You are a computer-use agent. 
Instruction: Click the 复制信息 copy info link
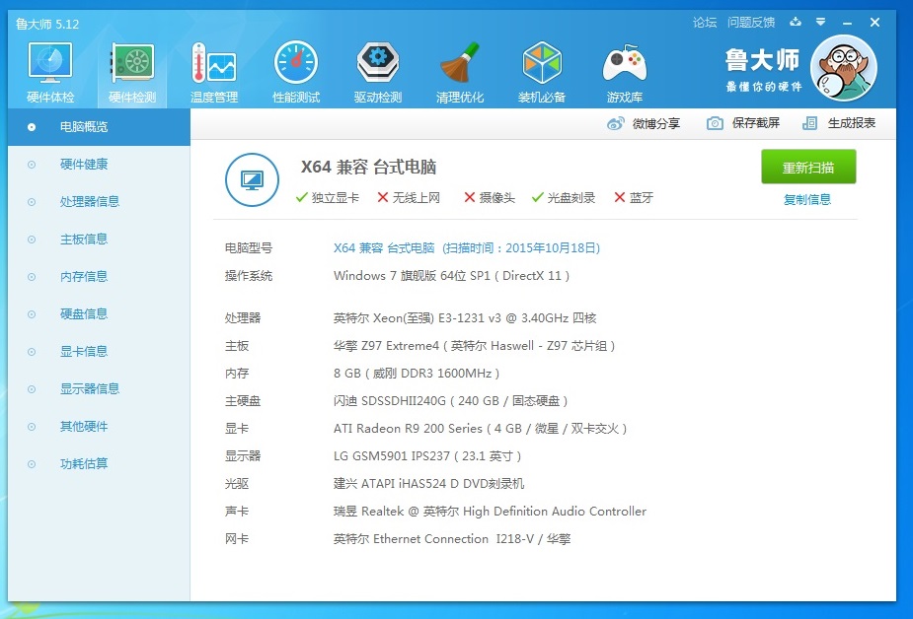coord(807,199)
